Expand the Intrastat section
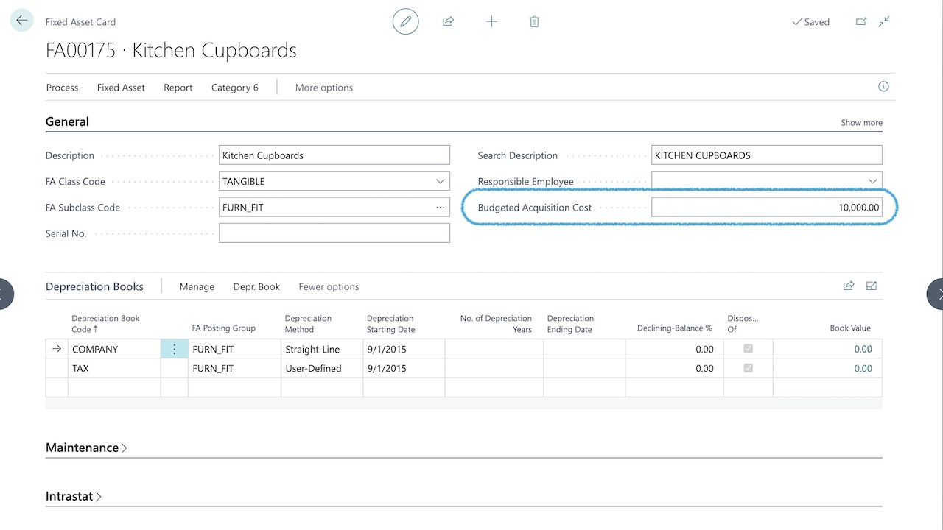The height and width of the screenshot is (530, 943). tap(74, 496)
